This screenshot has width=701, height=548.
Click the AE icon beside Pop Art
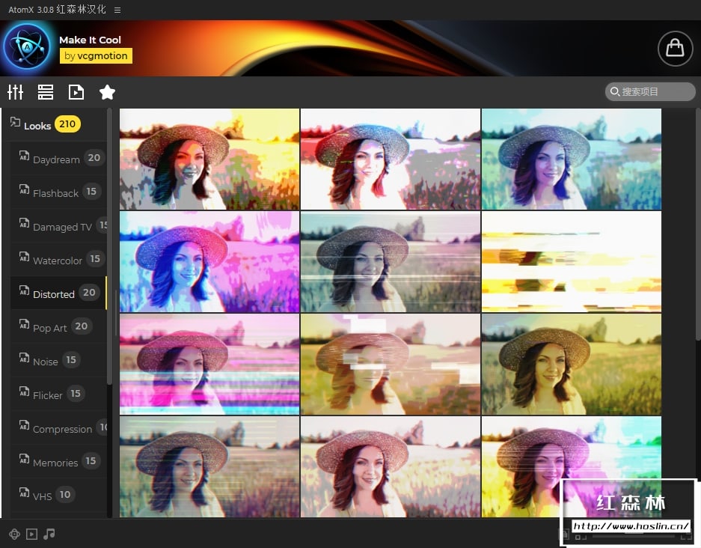click(x=24, y=324)
